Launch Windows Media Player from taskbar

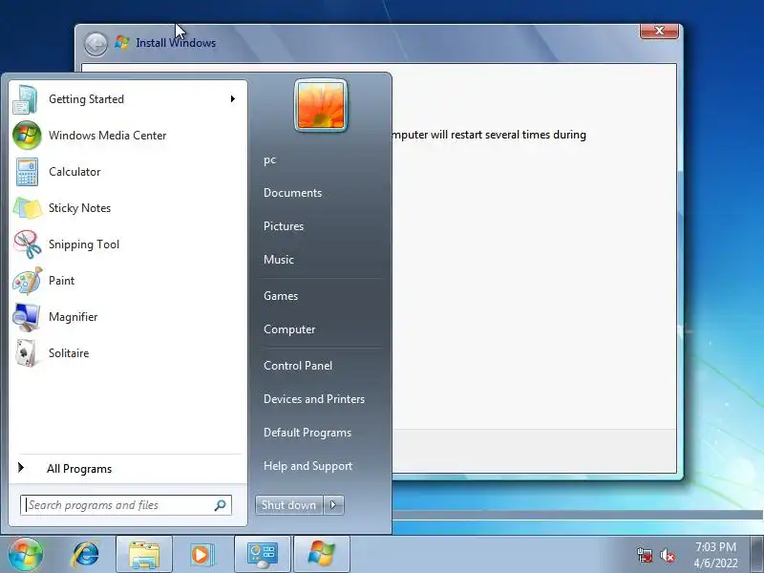(201, 555)
